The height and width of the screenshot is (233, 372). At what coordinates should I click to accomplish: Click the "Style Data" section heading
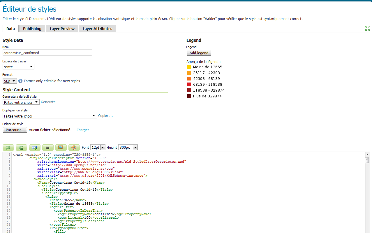tap(13, 40)
